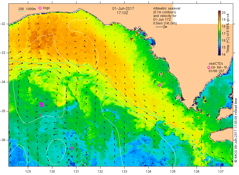The image size is (239, 175).
Task: Click the sealCTDs magenta diamond legend marker
Action: 209,67
